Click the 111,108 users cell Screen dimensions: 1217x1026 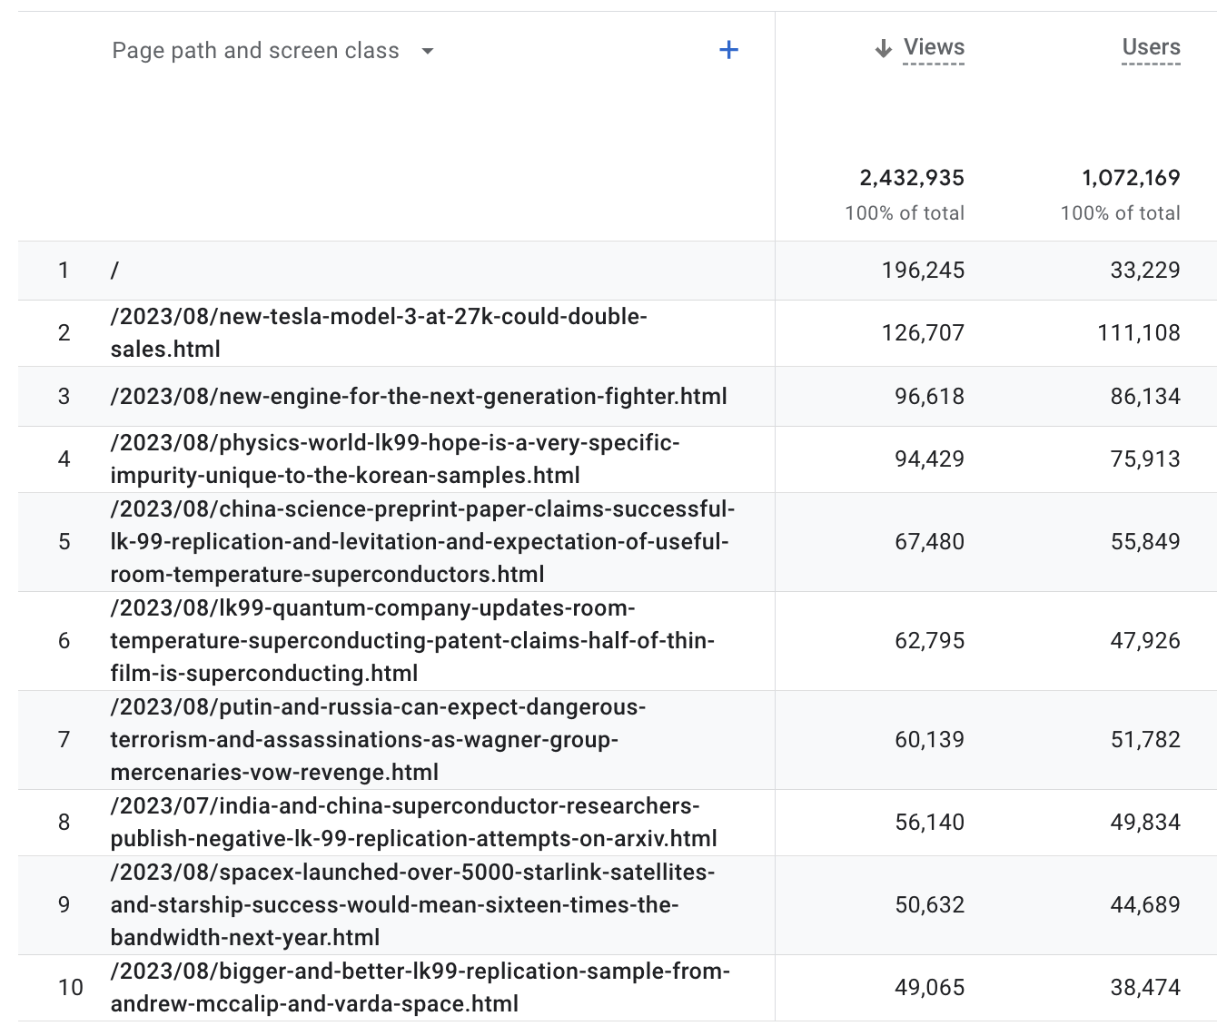point(1138,332)
